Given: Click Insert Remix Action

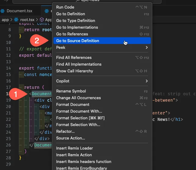Looking at the screenshot, I should (102, 155).
